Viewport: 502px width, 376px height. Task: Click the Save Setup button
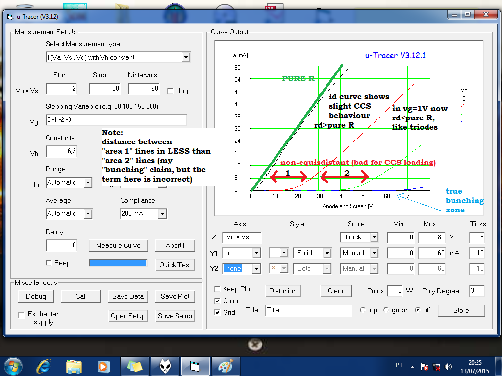[175, 316]
